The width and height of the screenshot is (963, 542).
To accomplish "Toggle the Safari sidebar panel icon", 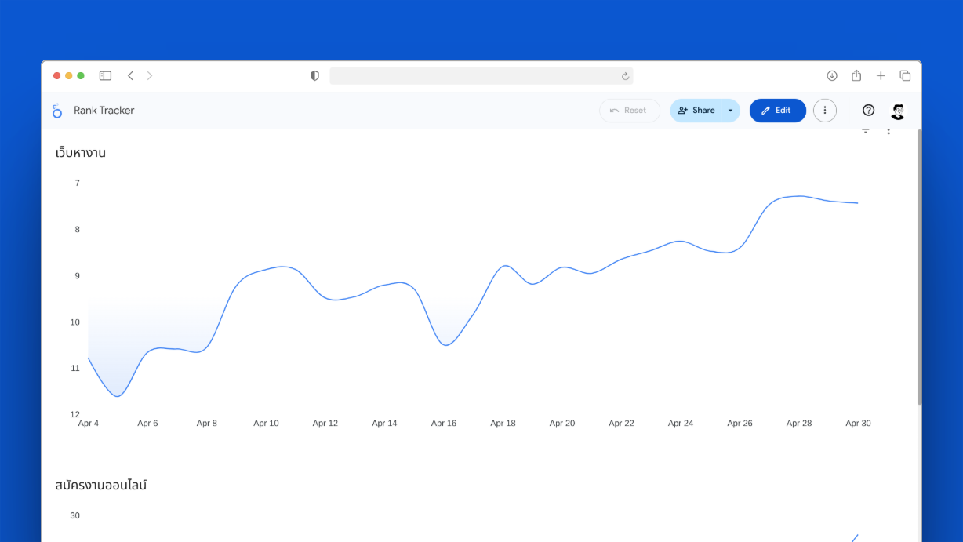I will point(105,76).
